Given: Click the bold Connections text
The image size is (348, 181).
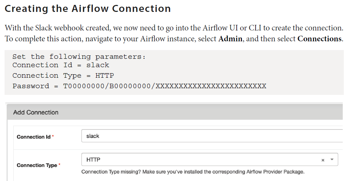Looking at the screenshot, I should tap(319, 39).
